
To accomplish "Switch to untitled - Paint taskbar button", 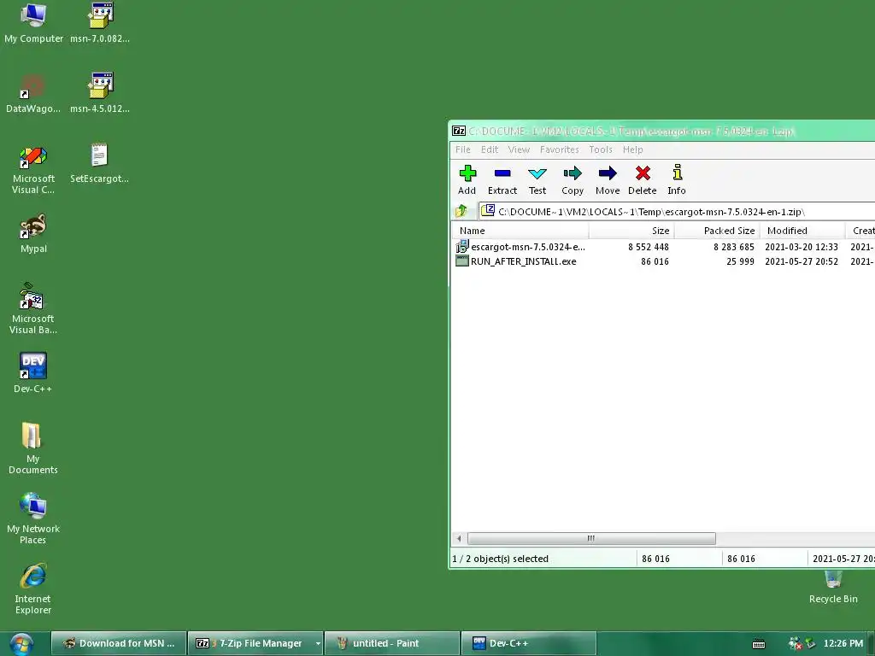I will 391,643.
